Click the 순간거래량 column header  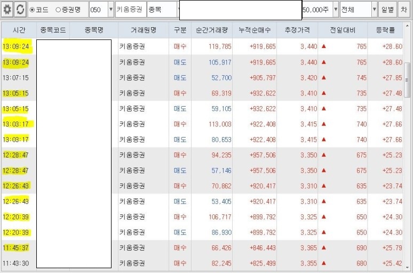(x=212, y=30)
